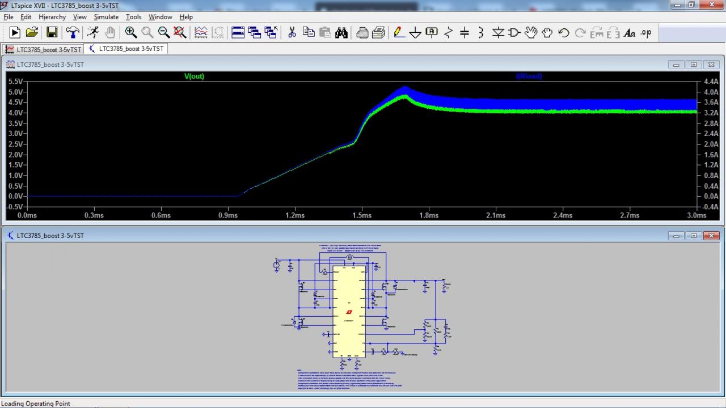
Task: Click the Cut scissors icon
Action: (x=292, y=33)
